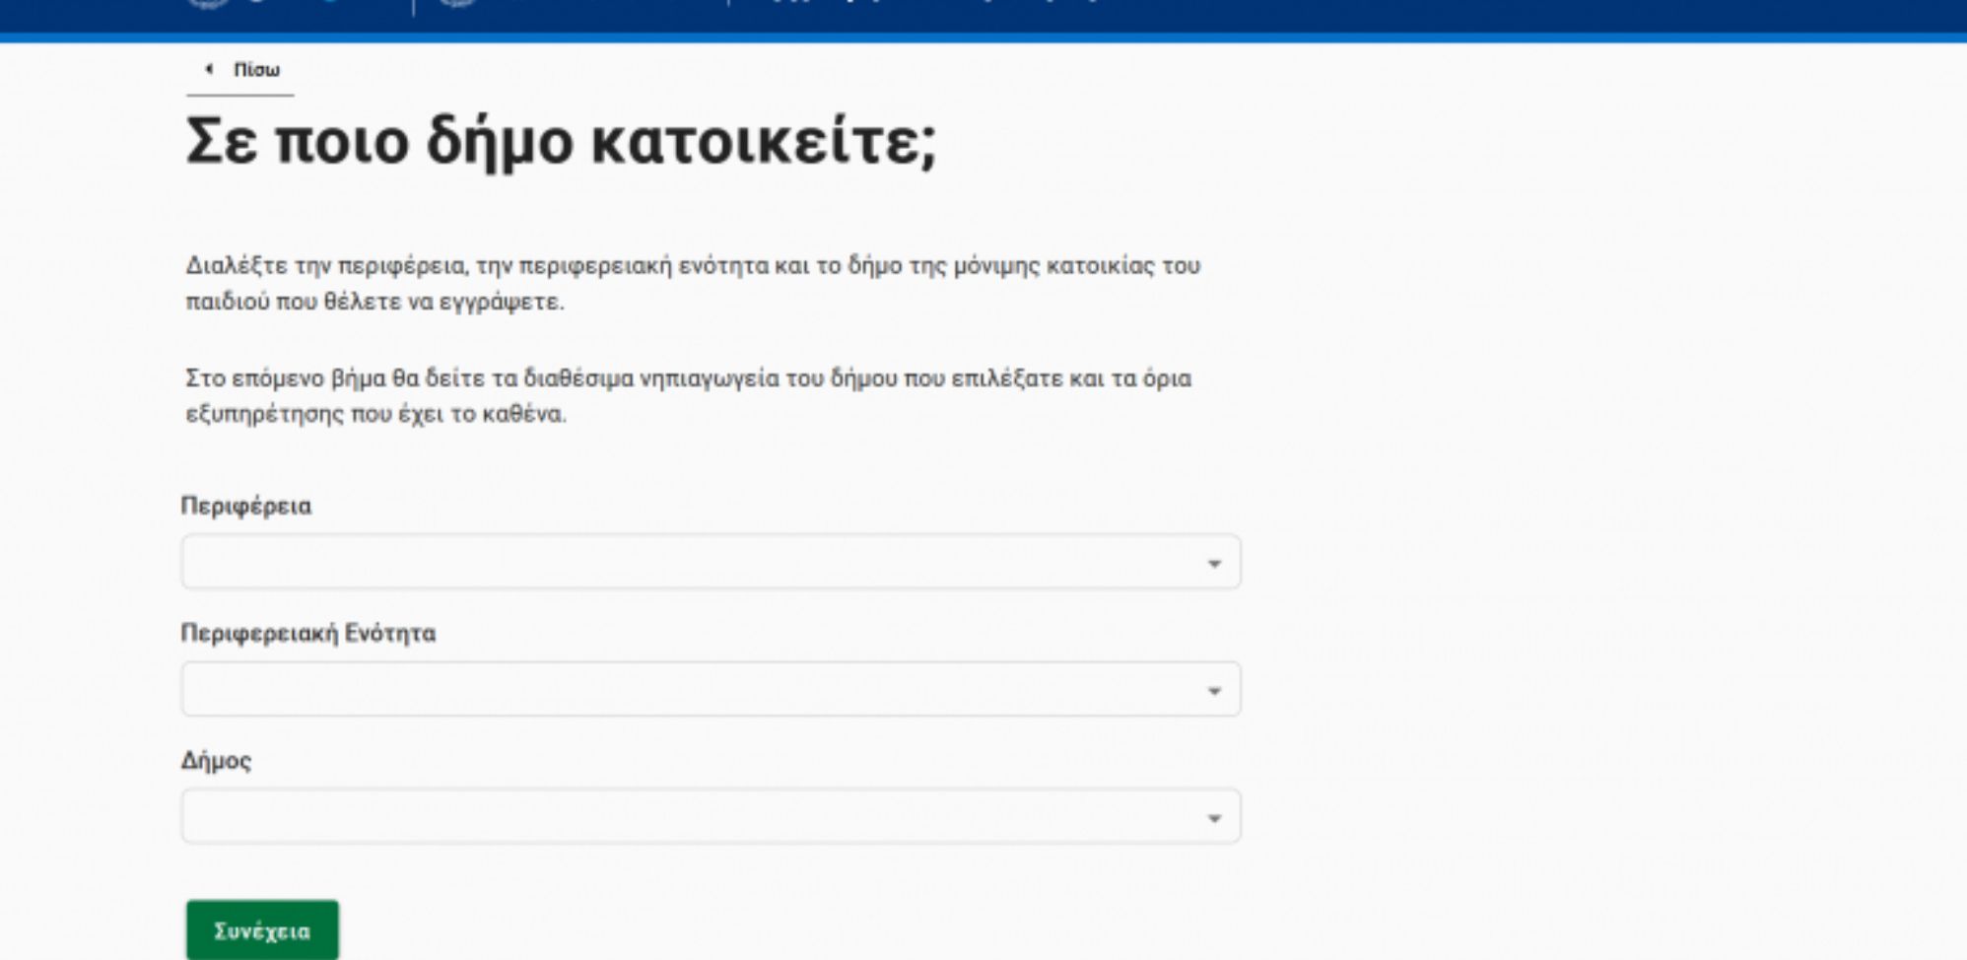Viewport: 1967px width, 960px height.
Task: Click the chevron on the Περιφερειακή Ενότητα dropdown
Action: 1214,690
